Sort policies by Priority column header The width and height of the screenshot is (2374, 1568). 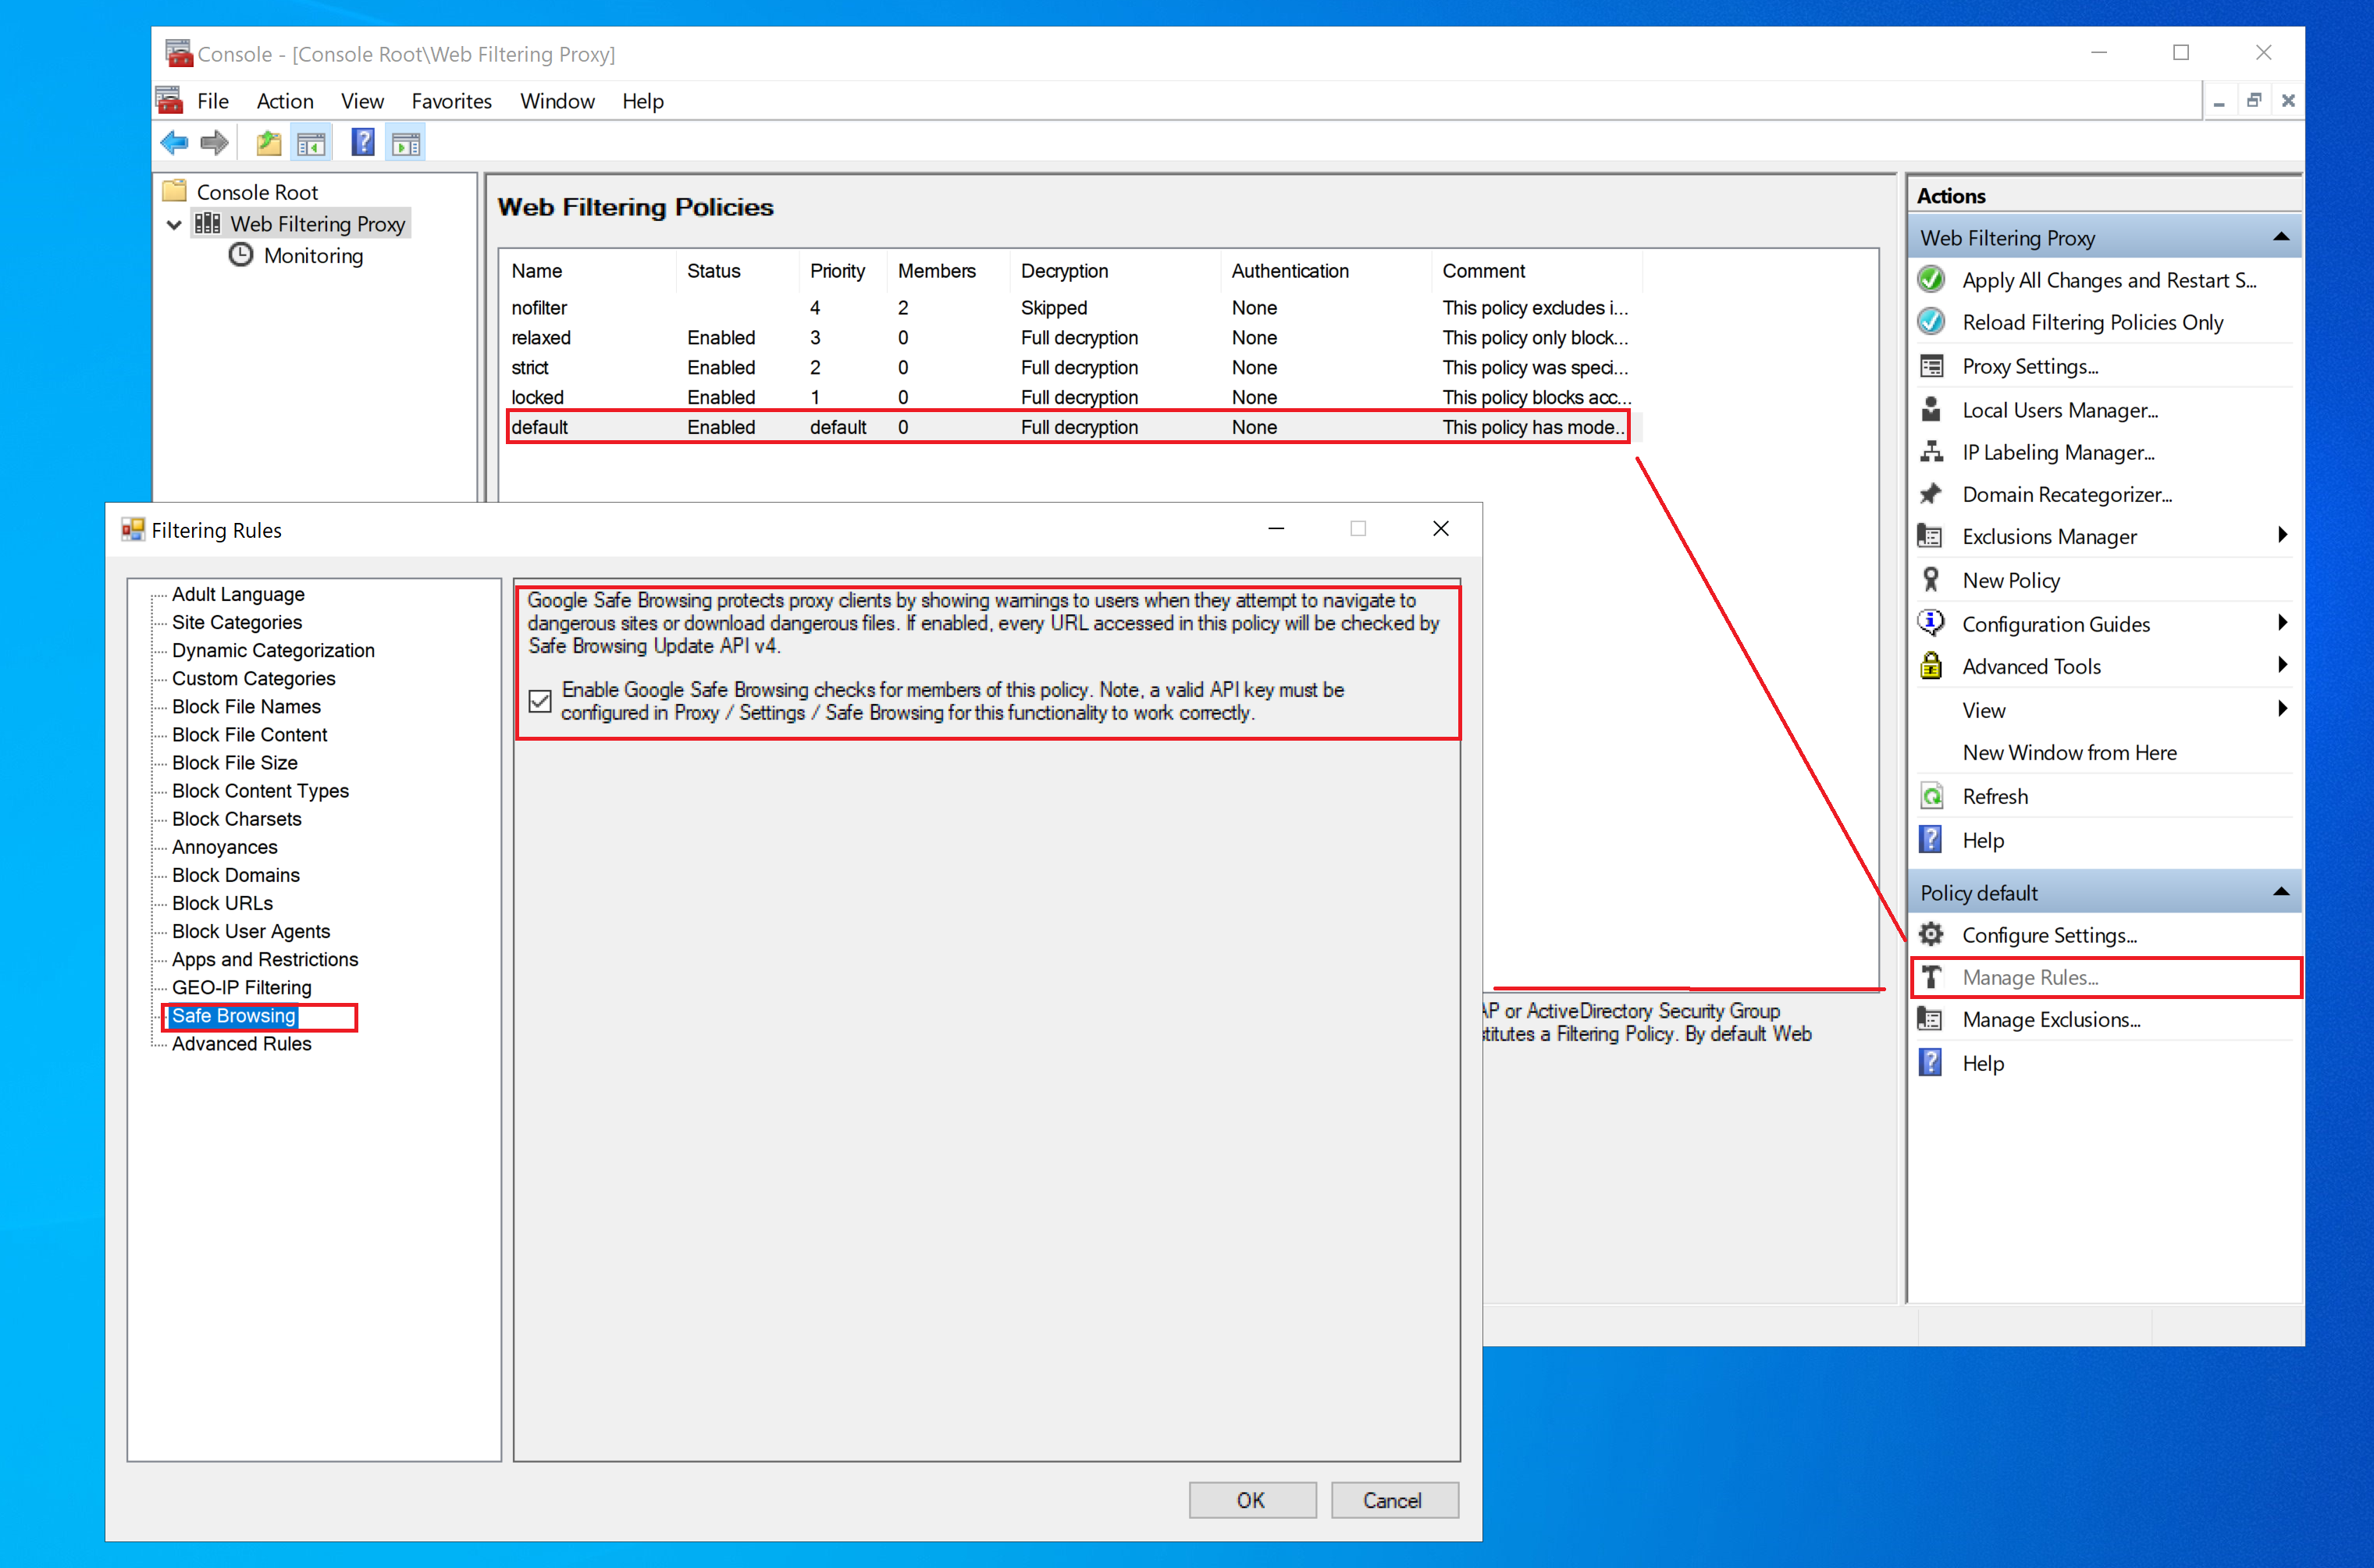[x=841, y=271]
